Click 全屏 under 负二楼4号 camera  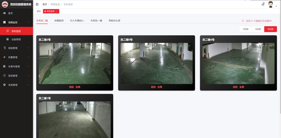point(242,87)
